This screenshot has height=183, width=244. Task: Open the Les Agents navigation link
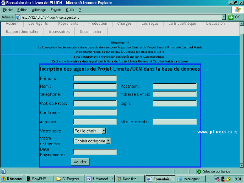click(38, 24)
